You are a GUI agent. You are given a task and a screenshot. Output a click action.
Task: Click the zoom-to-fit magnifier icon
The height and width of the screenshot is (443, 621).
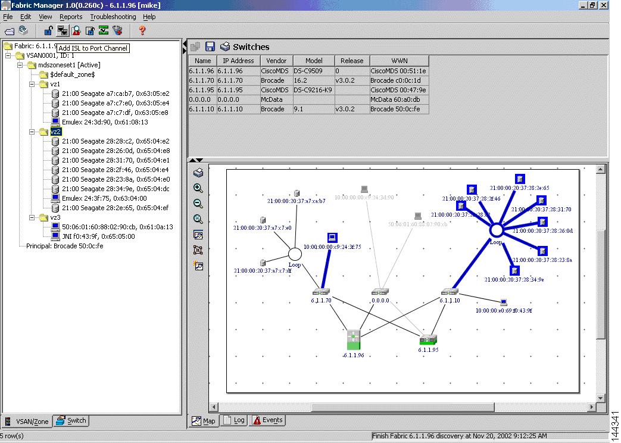point(198,219)
